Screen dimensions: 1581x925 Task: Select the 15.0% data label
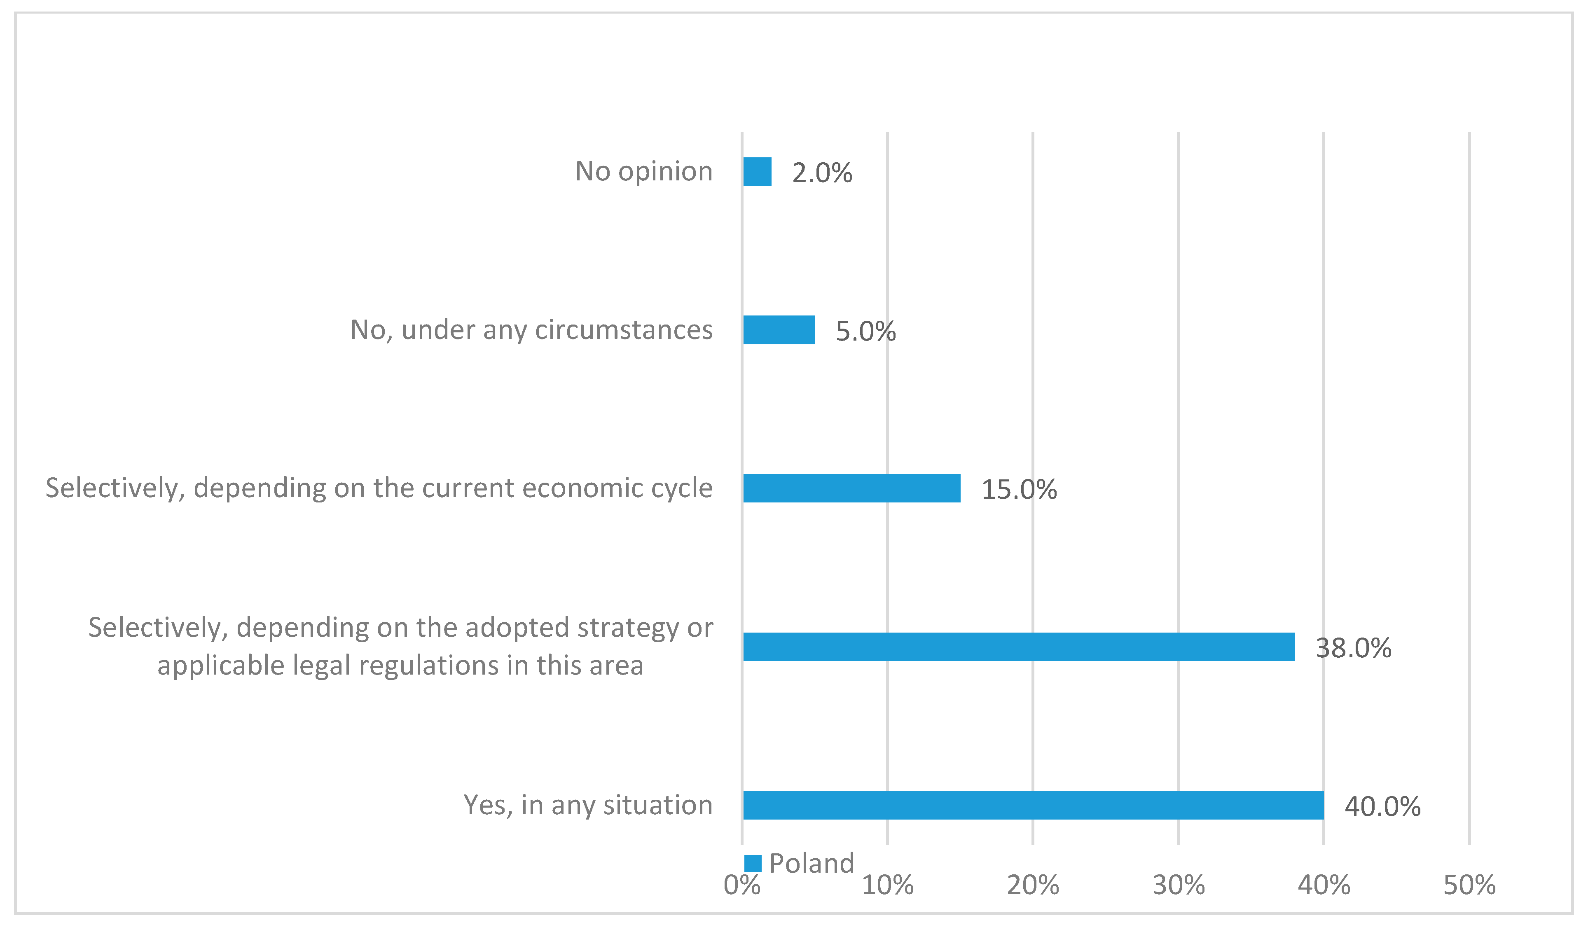[1019, 490]
